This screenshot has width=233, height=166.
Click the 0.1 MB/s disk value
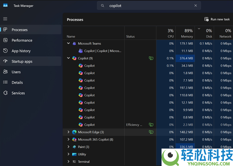pyautogui.click(x=206, y=44)
